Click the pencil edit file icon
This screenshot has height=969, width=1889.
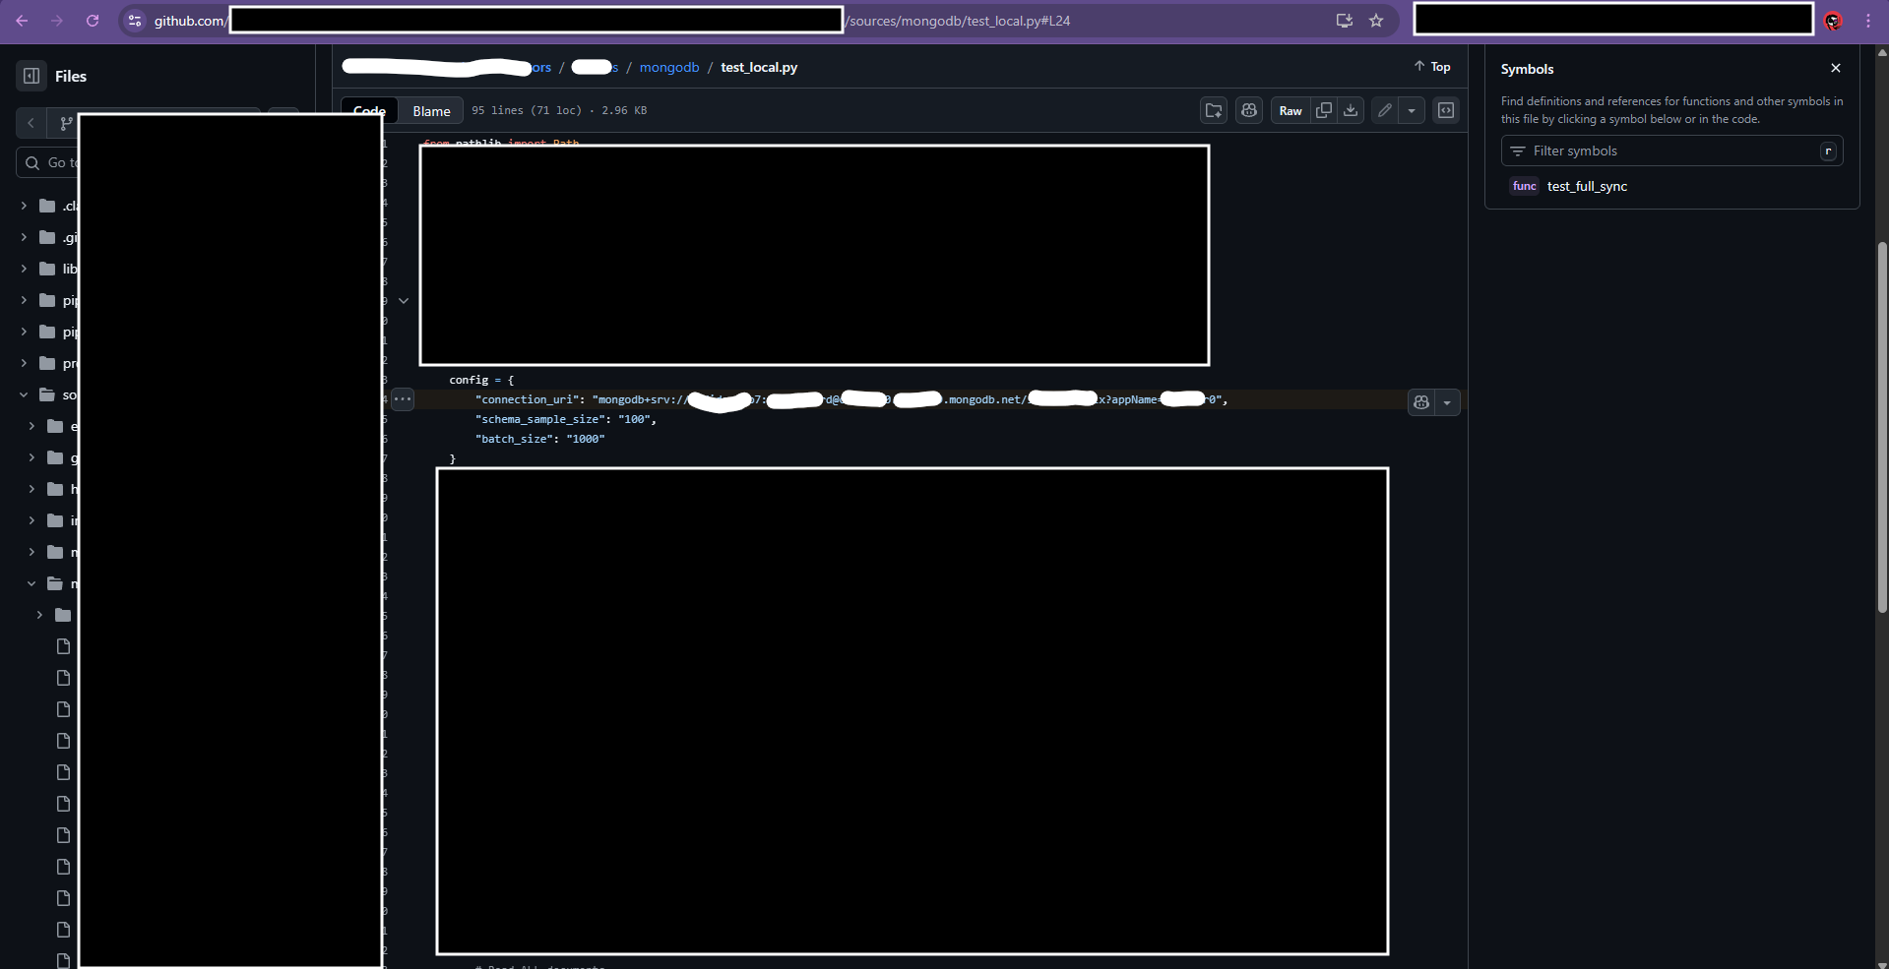click(1385, 110)
